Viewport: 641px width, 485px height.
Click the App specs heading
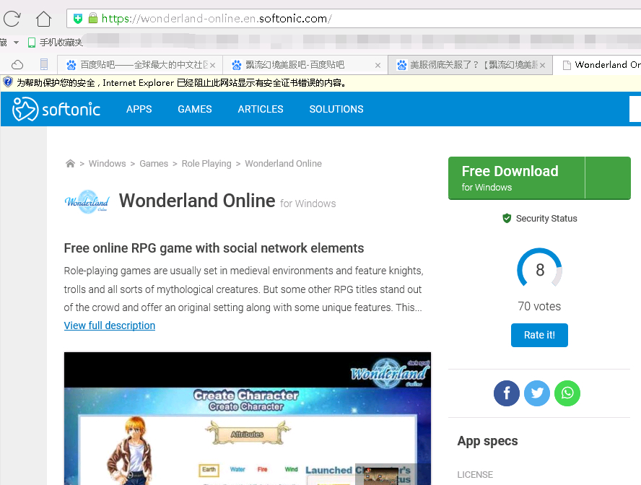coord(488,441)
